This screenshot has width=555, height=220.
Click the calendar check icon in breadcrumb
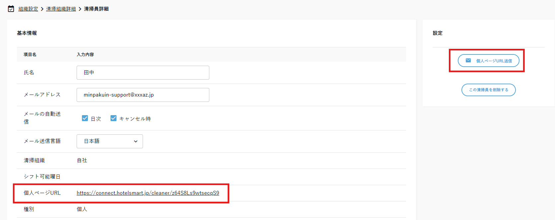[x=11, y=9]
